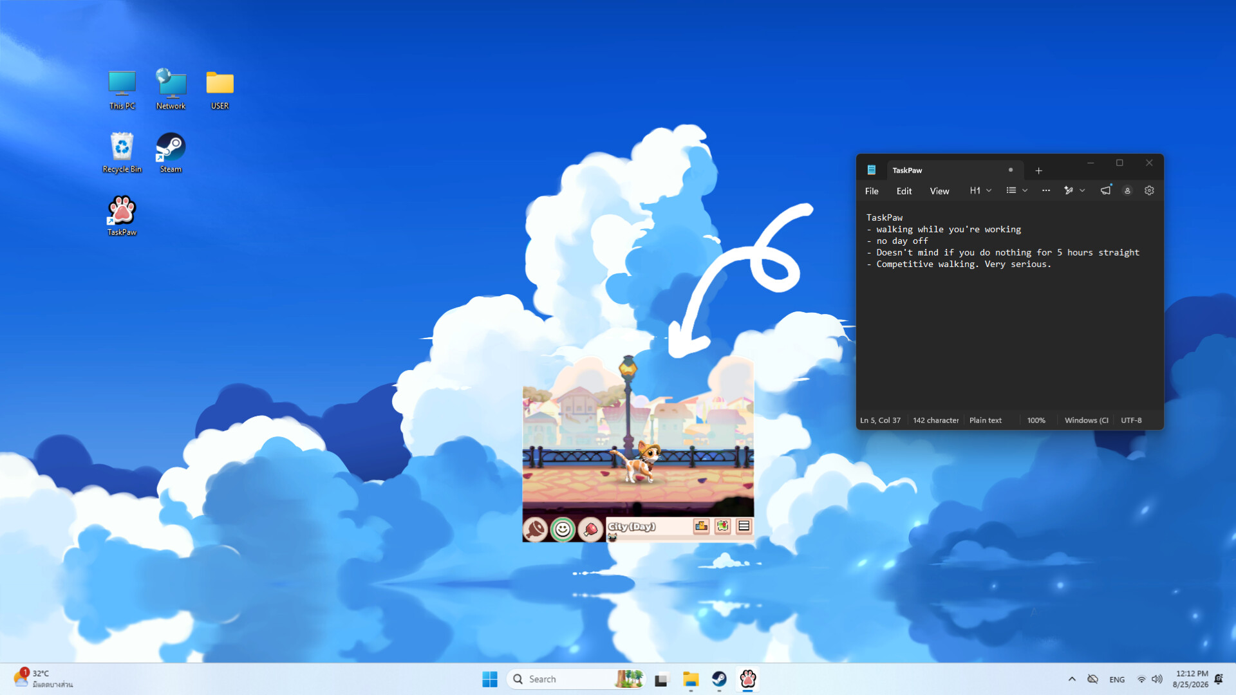Image resolution: width=1236 pixels, height=695 pixels.
Task: Click the Notepad app icon in title bar
Action: [871, 170]
